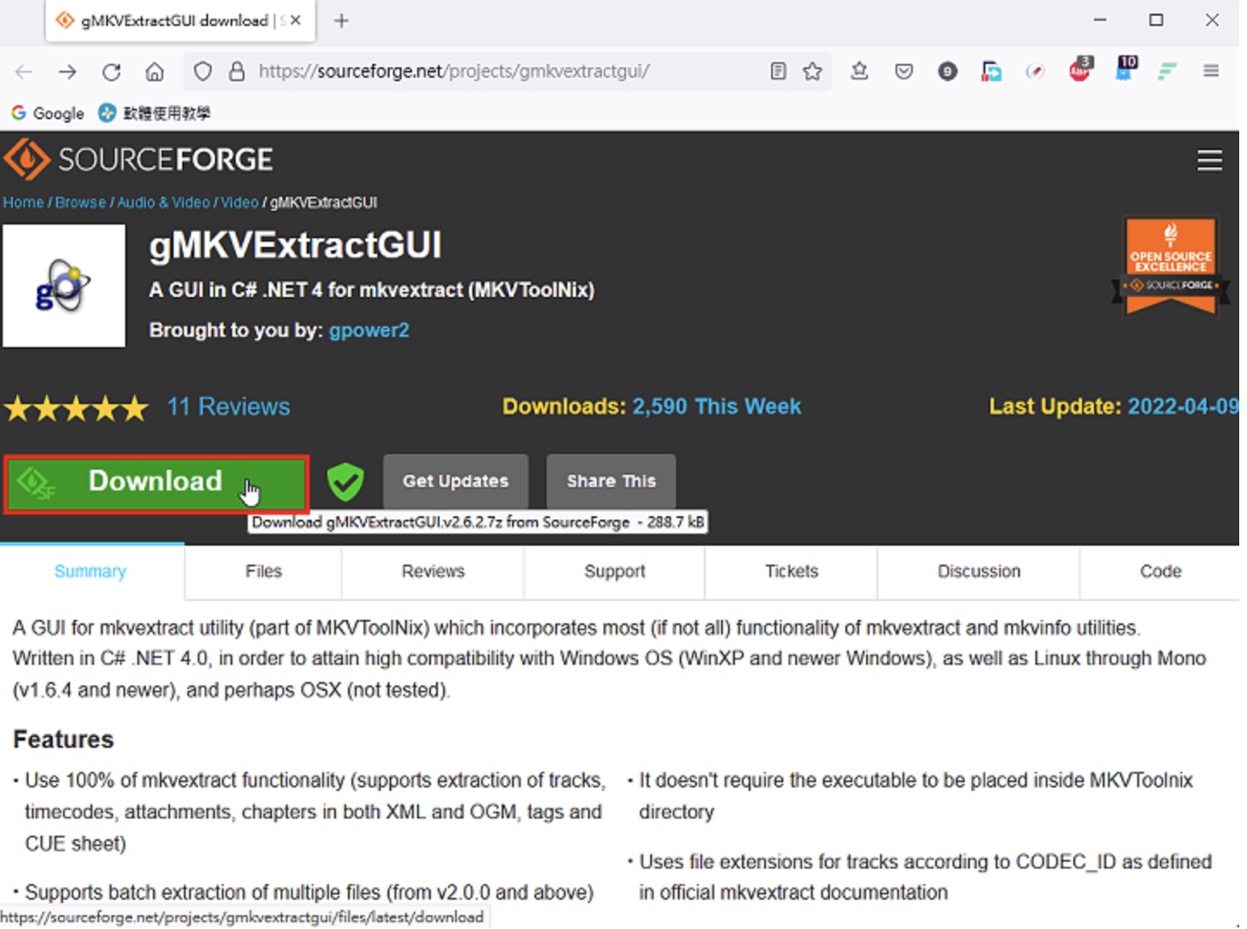Click the Share This button
Screen dimensions: 1247x929
click(611, 481)
